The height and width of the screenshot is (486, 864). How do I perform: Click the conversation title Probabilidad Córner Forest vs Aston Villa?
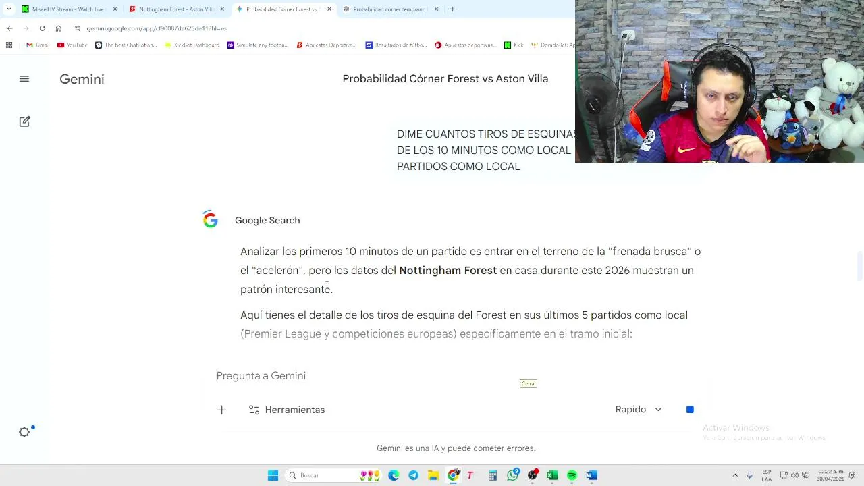[446, 79]
